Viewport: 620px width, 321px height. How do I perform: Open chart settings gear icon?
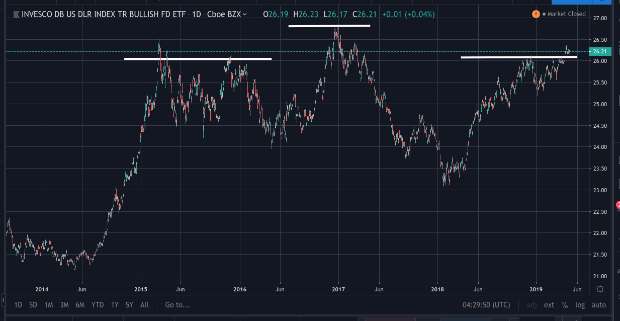600,289
